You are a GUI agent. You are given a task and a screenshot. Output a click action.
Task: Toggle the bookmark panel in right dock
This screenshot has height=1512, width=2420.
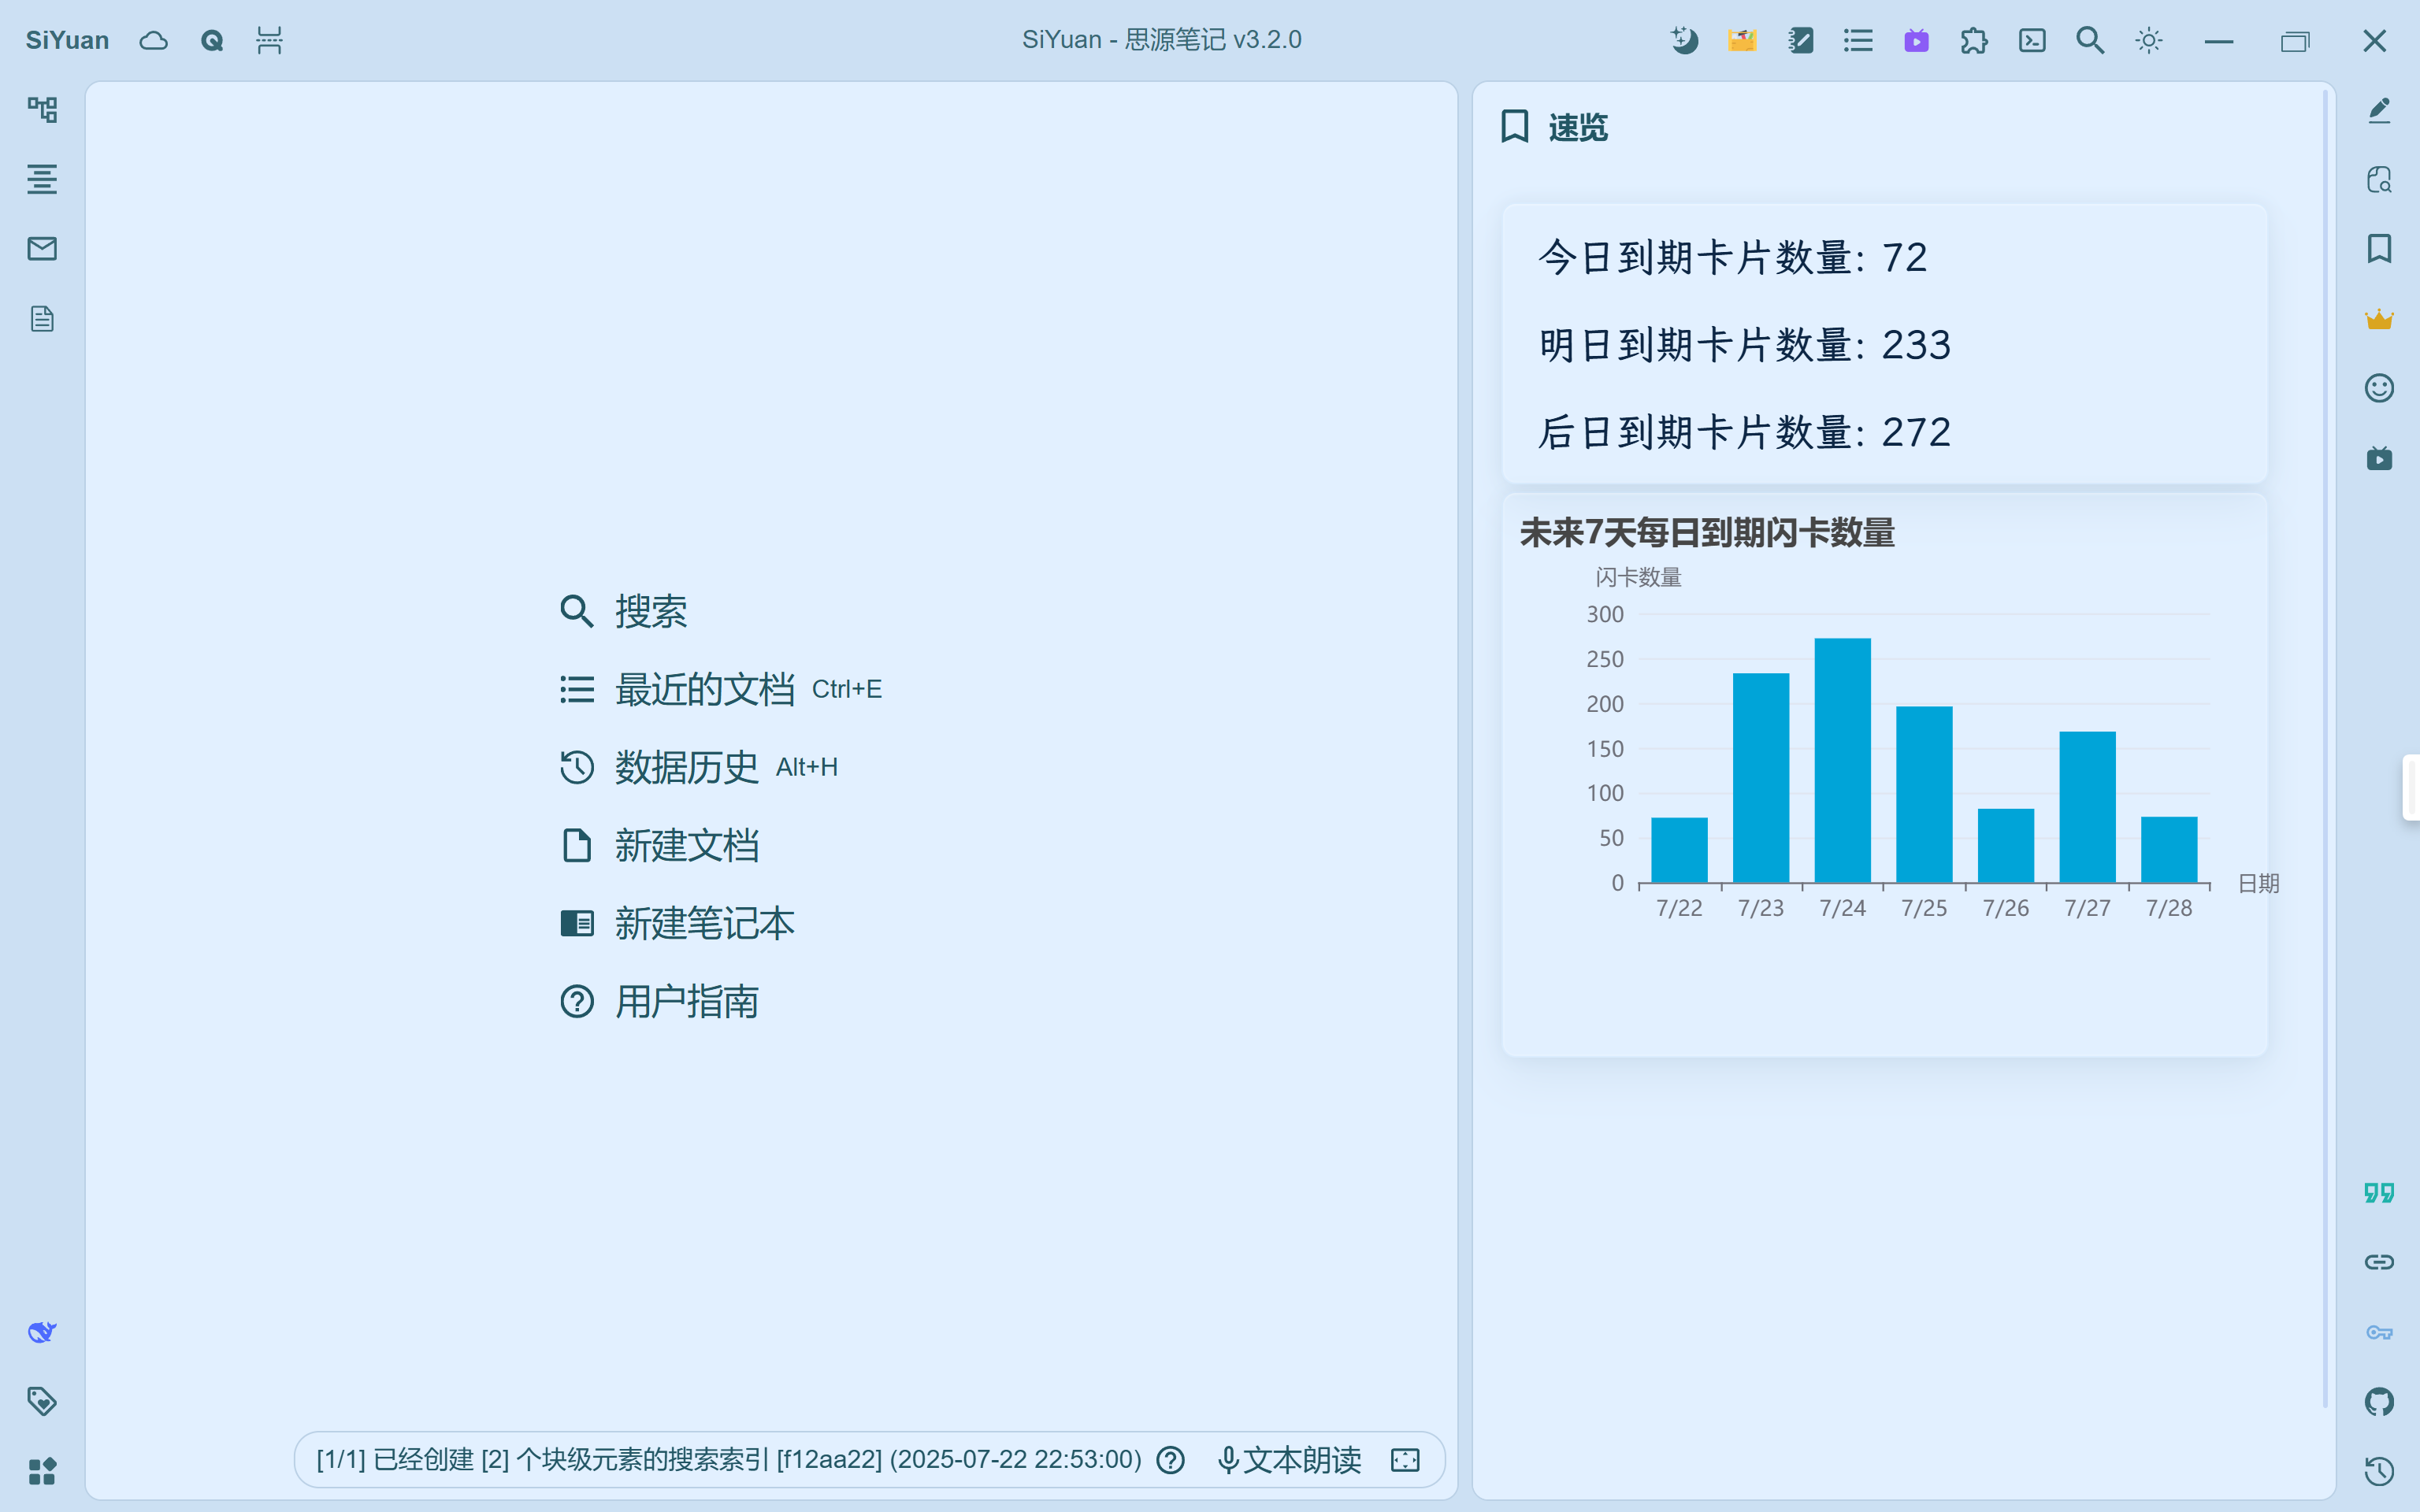2379,249
